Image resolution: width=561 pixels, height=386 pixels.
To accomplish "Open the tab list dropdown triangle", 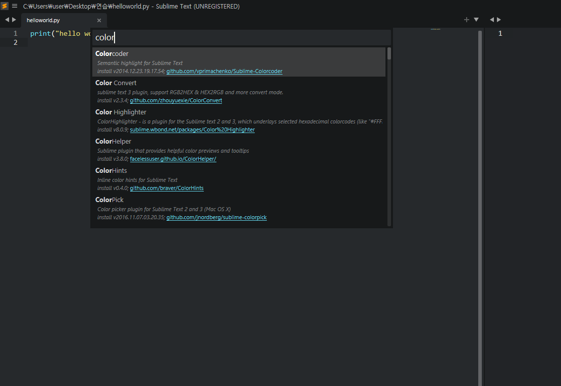I will 476,20.
